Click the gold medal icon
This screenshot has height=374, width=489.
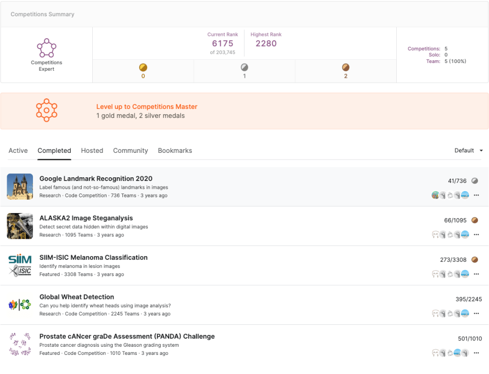(x=143, y=67)
